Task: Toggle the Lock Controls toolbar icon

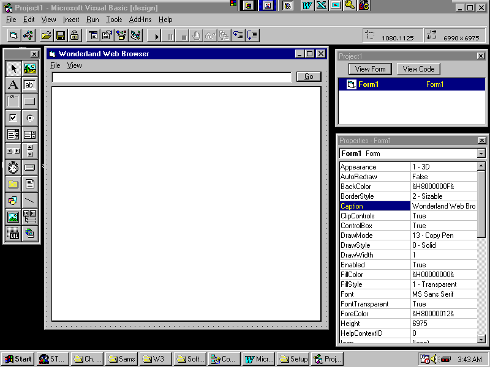Action: click(74, 35)
